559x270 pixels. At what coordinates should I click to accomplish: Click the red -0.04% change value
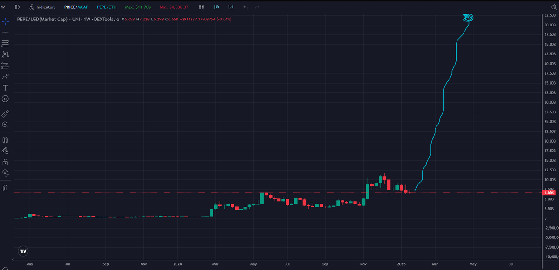pyautogui.click(x=224, y=19)
